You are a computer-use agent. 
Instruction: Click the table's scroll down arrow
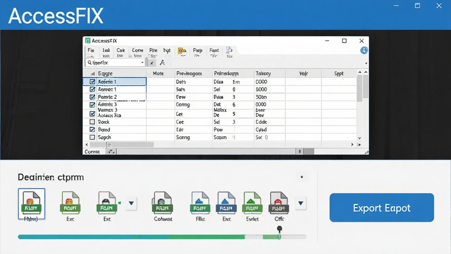[x=359, y=138]
